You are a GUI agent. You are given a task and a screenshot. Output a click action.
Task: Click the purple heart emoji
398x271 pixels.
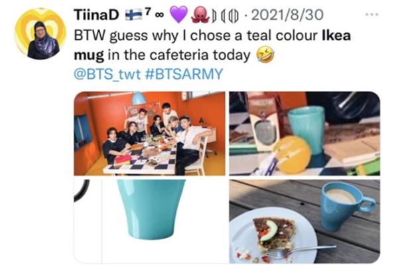178,15
